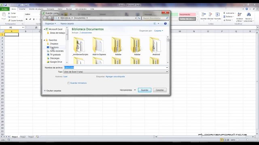Image resolution: width=259 pixels, height=145 pixels.
Task: Click the Incorrecto cell style swatch
Action: click(x=187, y=14)
